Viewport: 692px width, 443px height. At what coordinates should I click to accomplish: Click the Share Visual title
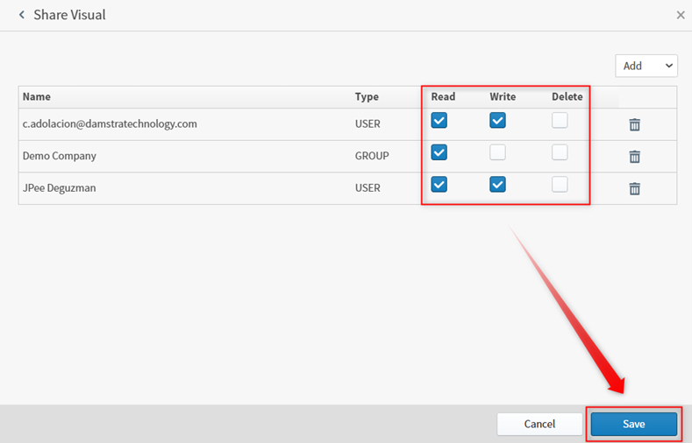click(x=70, y=15)
